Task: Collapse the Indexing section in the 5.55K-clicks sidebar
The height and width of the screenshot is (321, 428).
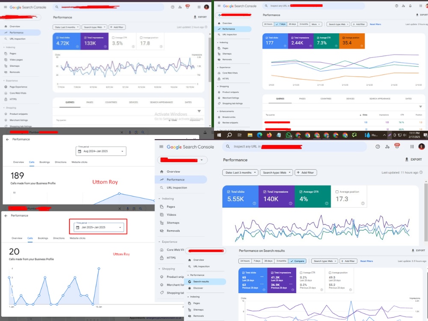Action: [166, 199]
